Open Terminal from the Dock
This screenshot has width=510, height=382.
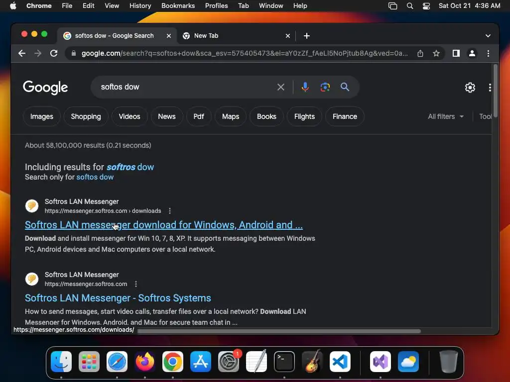click(x=284, y=362)
